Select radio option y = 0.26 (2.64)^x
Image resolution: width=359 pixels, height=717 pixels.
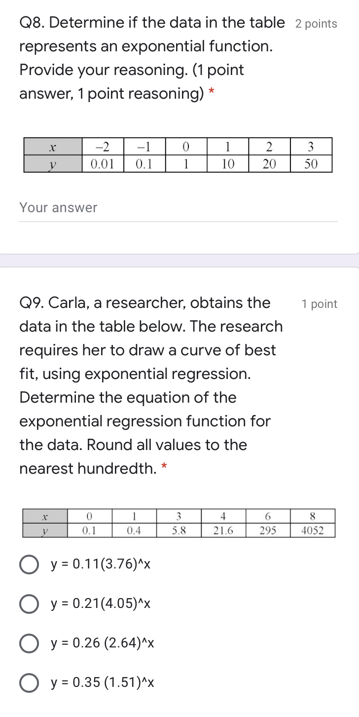click(x=28, y=643)
